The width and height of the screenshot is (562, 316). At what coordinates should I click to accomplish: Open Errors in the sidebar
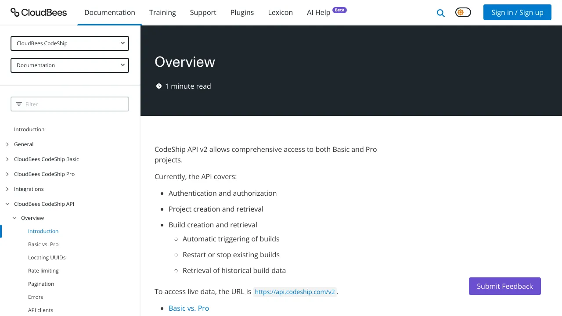tap(36, 297)
